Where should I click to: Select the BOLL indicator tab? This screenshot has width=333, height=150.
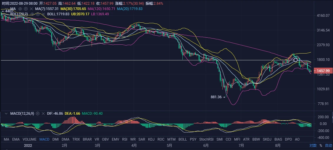pos(183,139)
